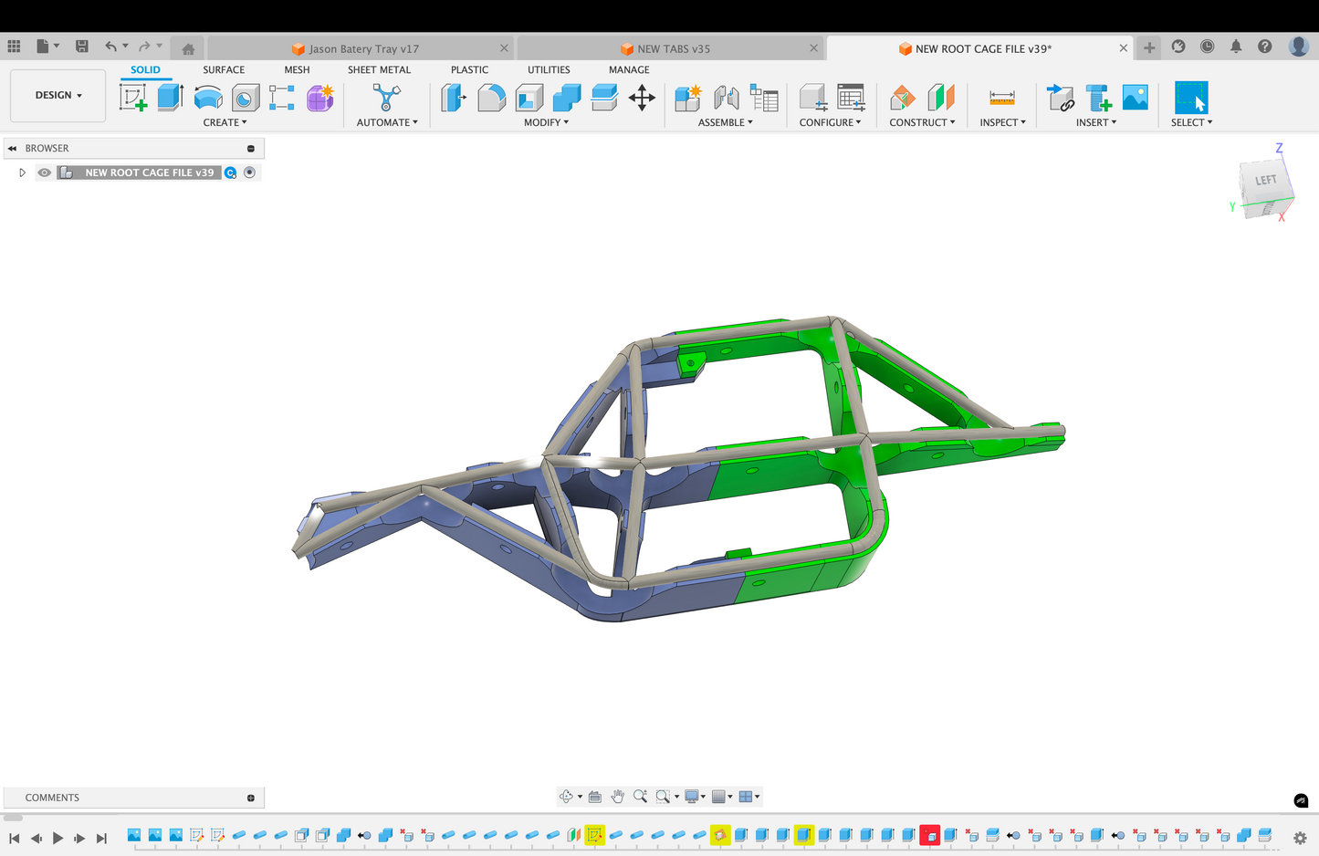This screenshot has height=856, width=1319.
Task: Select the Press Pull tool
Action: point(454,98)
